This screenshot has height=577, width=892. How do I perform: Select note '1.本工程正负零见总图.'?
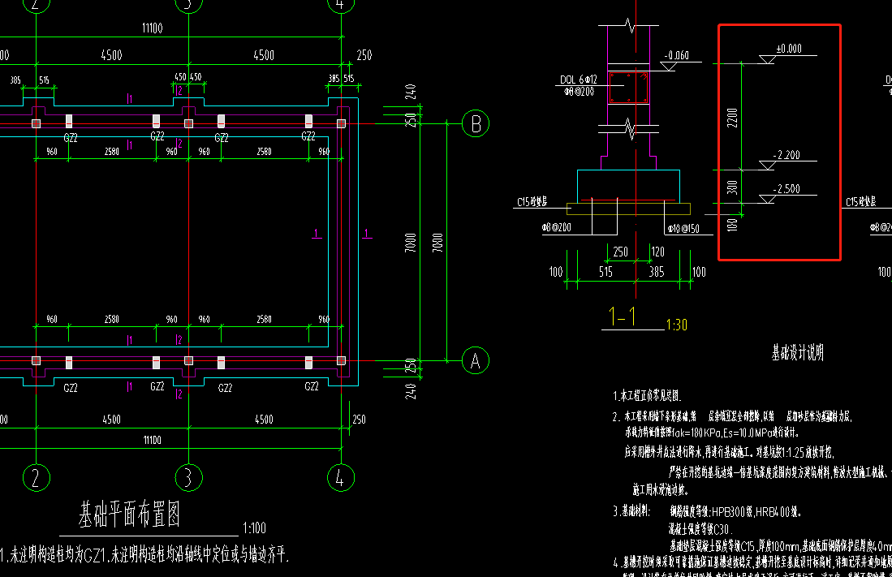(648, 395)
